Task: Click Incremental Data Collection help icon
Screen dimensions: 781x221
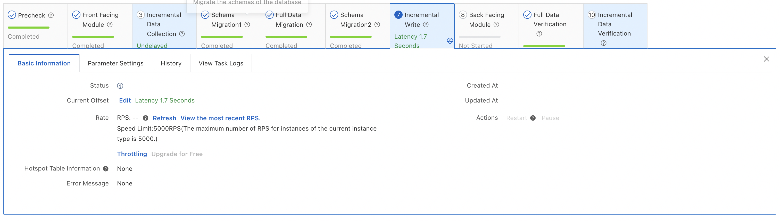Action: coord(182,34)
